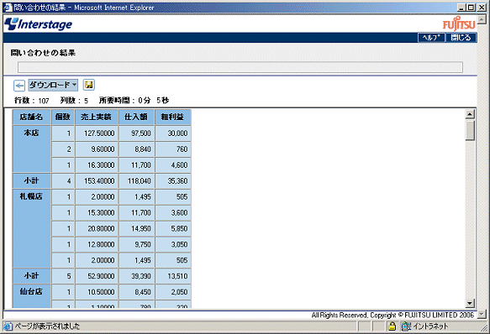Image resolution: width=490 pixels, height=334 pixels.
Task: Click the イントラネット zone icon
Action: (406, 326)
